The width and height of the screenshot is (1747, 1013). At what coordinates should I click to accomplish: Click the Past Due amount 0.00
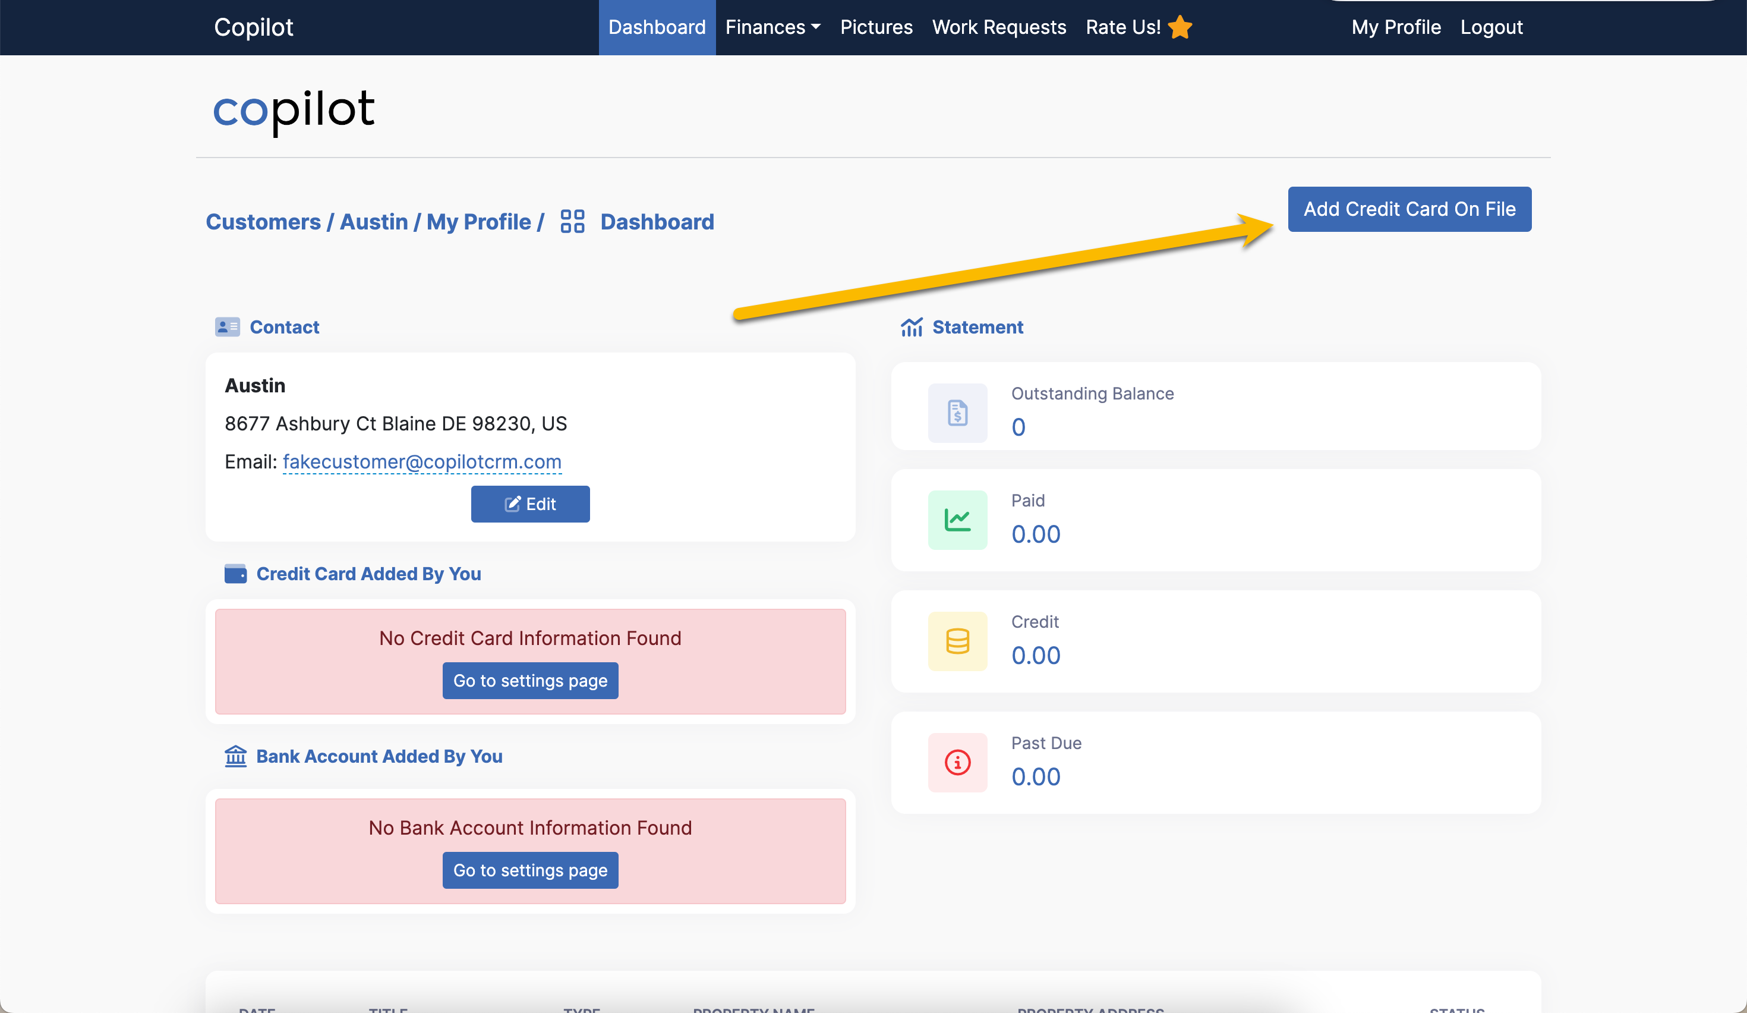coord(1036,776)
